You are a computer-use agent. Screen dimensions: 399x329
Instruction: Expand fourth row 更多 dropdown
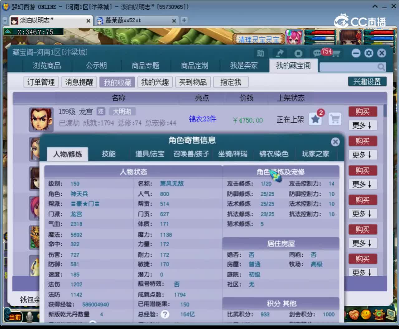click(363, 213)
